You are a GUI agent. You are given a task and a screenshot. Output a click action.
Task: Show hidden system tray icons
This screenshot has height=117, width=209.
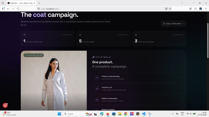pyautogui.click(x=173, y=114)
